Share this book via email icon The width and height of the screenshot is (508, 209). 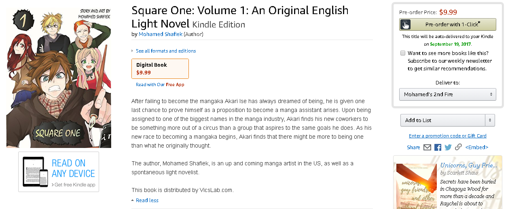[x=427, y=148]
